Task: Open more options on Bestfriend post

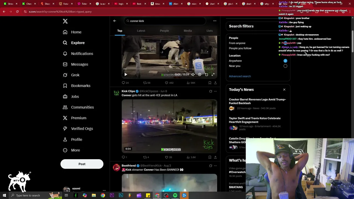Action: point(215,166)
